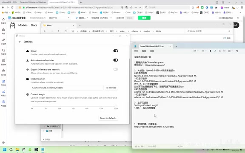The height and width of the screenshot is (153, 245).
Task: Open cloud drive icon in browser sidebar
Action: [3, 30]
